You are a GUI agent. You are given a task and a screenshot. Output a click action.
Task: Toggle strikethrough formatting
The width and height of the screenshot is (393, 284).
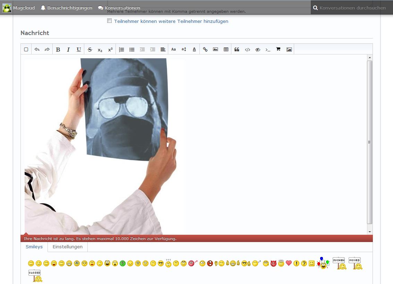point(90,49)
